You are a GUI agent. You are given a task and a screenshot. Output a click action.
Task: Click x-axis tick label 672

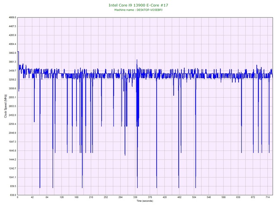point(253,197)
